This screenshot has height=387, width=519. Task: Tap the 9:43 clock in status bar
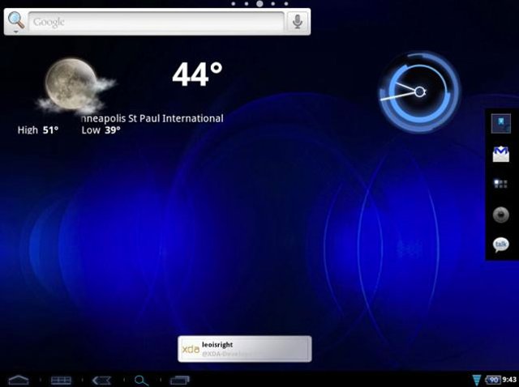tap(509, 380)
